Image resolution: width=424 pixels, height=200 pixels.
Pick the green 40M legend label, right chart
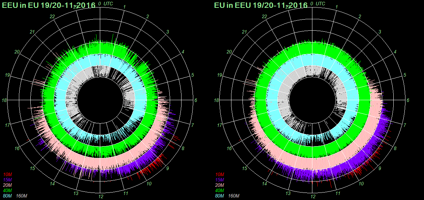(220, 191)
